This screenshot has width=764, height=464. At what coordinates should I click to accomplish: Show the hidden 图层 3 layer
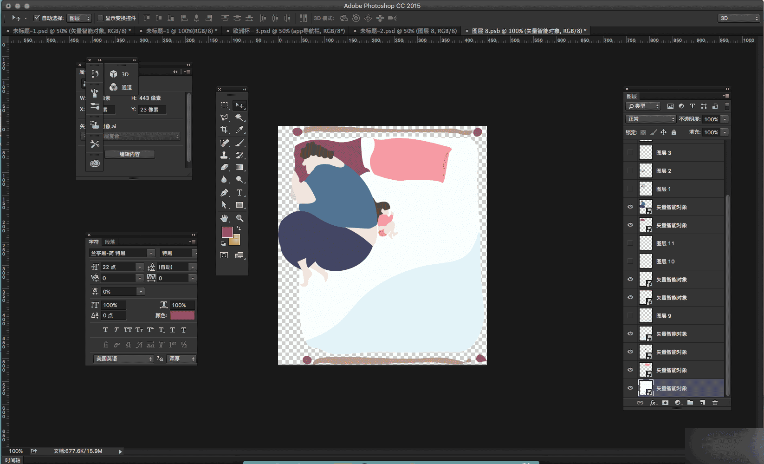[x=630, y=153]
